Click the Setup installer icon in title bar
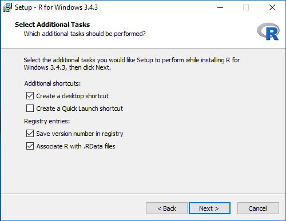Viewport: 286px width, 221px height. coord(7,7)
